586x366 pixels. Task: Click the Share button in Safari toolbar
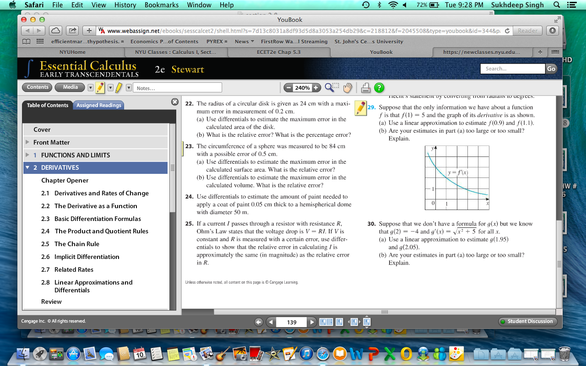[72, 31]
